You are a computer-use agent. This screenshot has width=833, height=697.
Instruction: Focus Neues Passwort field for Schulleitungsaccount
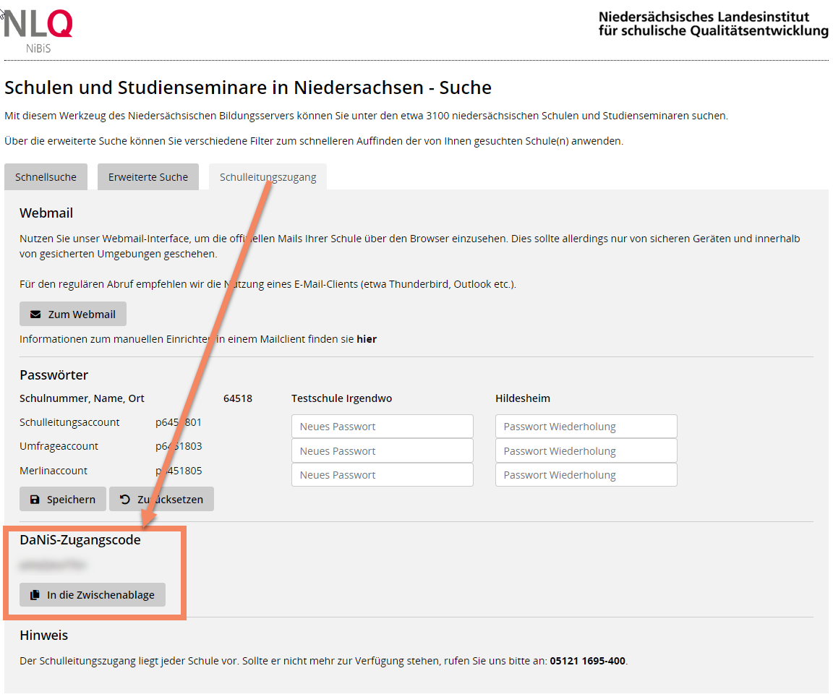pos(382,427)
